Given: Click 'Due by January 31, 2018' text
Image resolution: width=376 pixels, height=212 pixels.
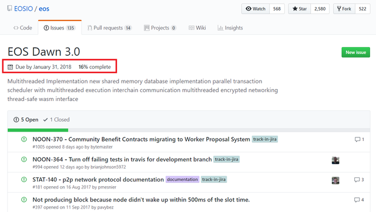Looking at the screenshot, I should coord(43,67).
